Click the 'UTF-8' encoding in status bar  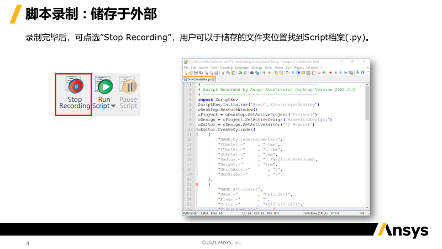[x=335, y=213]
